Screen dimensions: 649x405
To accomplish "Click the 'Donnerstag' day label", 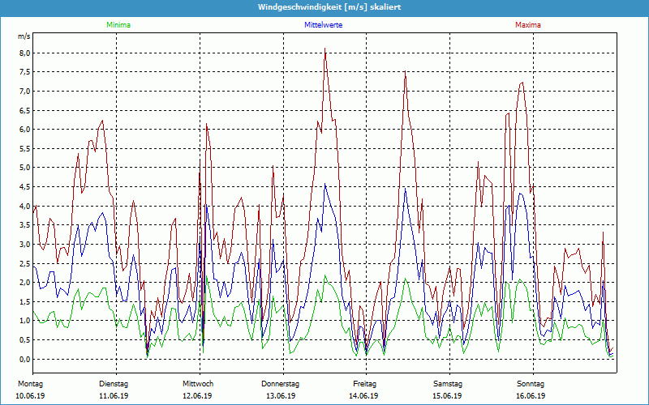I will [x=280, y=384].
